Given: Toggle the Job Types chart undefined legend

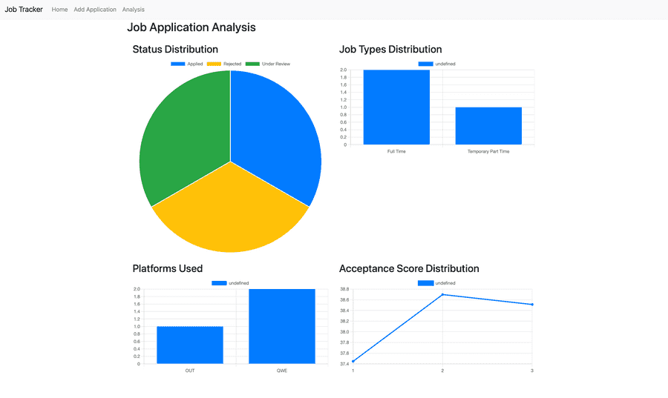Looking at the screenshot, I should click(436, 64).
